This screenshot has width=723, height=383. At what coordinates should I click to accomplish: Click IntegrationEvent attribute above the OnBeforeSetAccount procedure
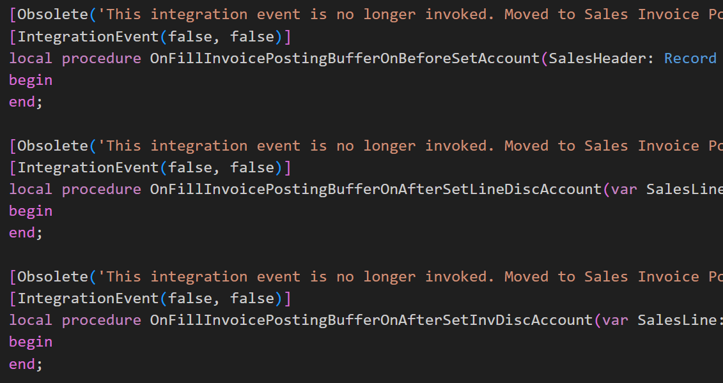point(88,36)
